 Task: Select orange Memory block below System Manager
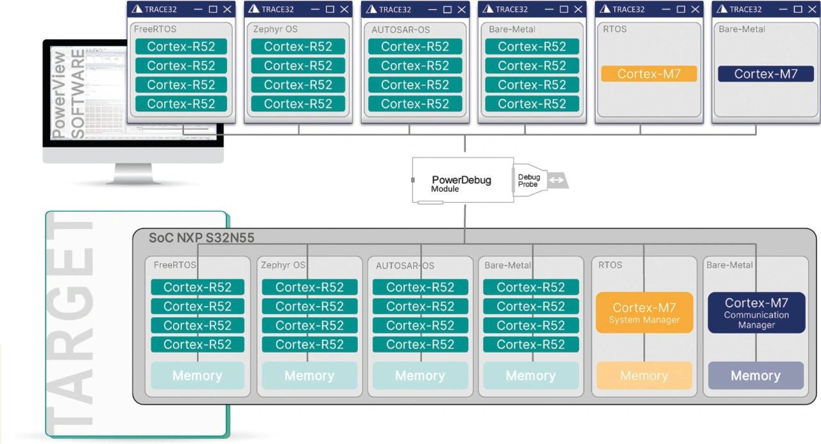[x=644, y=376]
